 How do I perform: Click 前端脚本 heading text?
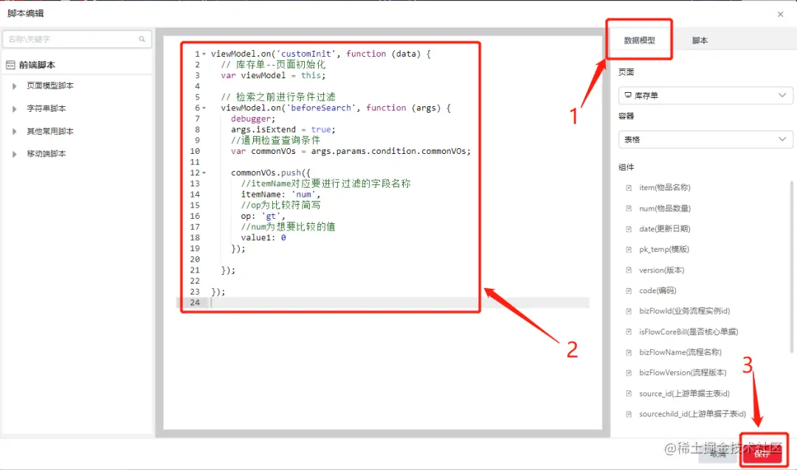(37, 65)
